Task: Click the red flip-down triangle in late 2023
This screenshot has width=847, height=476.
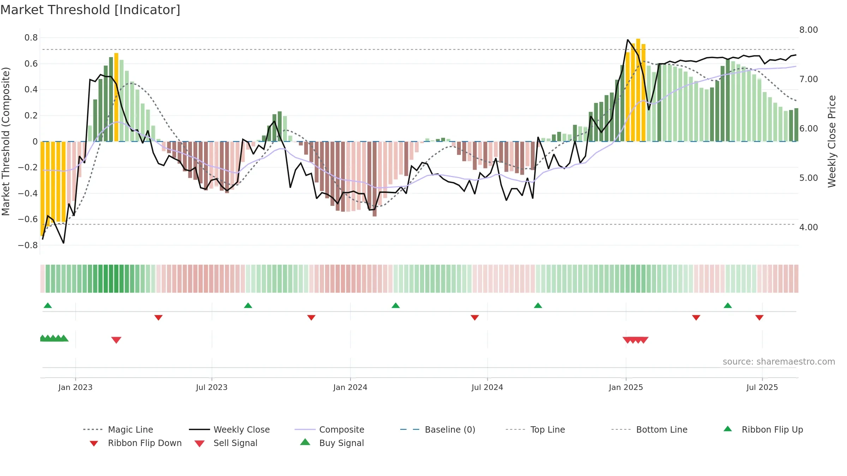Action: (311, 318)
